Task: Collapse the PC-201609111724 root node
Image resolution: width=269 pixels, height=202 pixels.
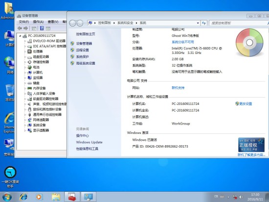Action: coord(20,36)
